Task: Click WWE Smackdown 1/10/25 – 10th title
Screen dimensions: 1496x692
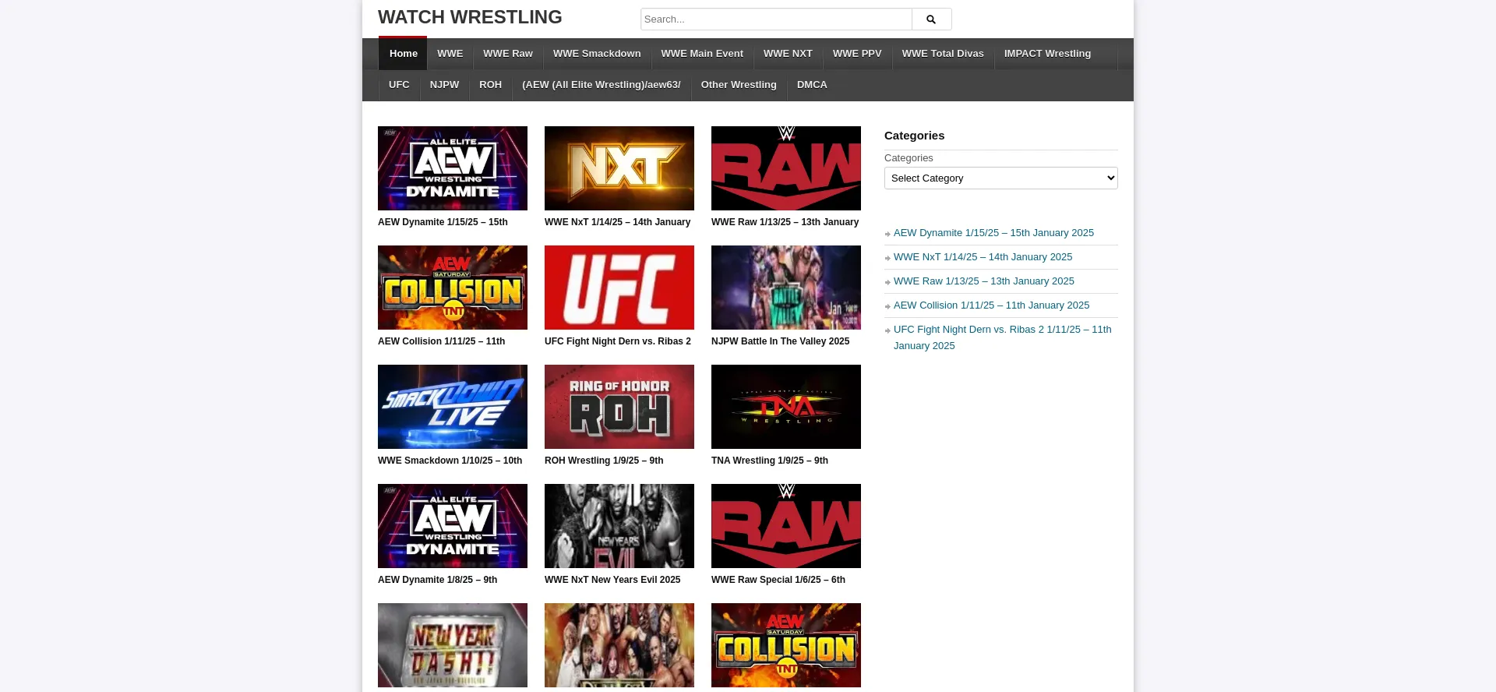Action: coord(450,461)
